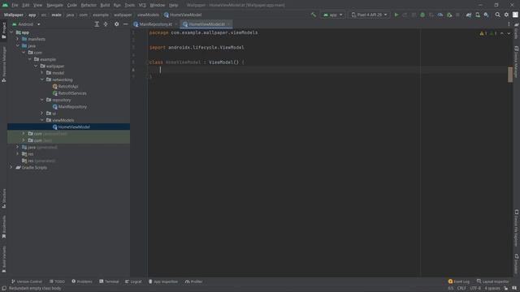Click the warning indicator in editor corner
Screen dimensions: 520x292
(483, 33)
